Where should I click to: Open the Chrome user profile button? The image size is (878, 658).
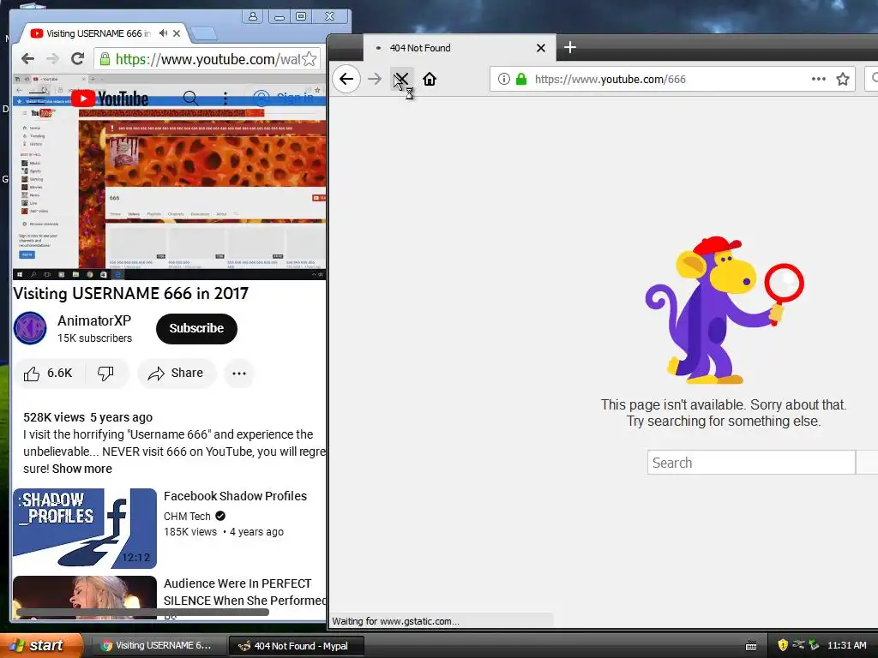click(253, 16)
